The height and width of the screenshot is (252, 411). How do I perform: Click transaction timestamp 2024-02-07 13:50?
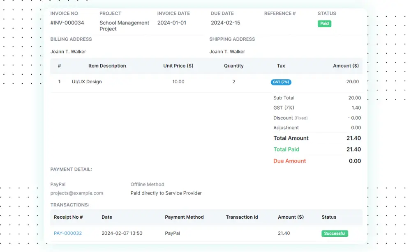click(121, 233)
